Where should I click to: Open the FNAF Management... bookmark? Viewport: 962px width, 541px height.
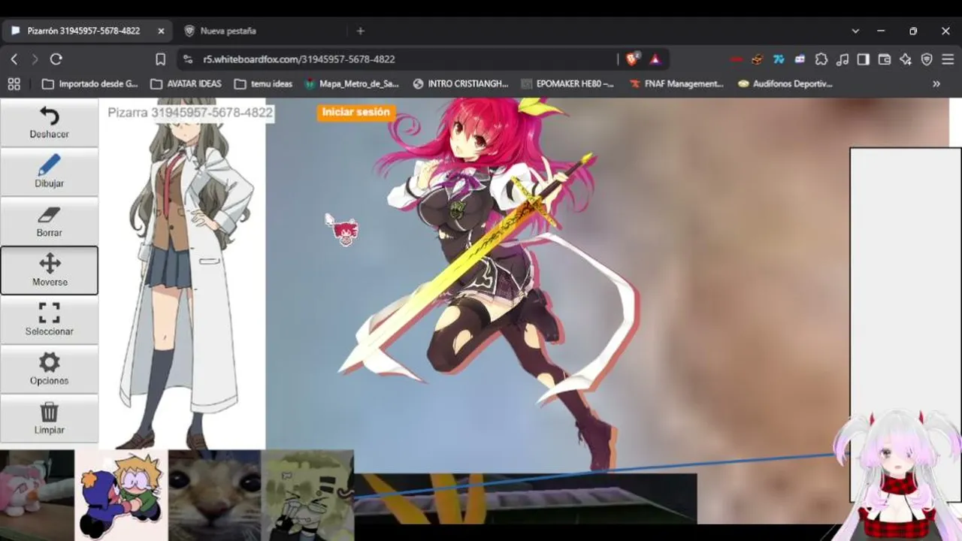676,84
